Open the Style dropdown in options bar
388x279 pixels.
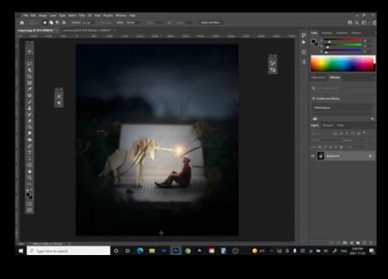click(135, 22)
